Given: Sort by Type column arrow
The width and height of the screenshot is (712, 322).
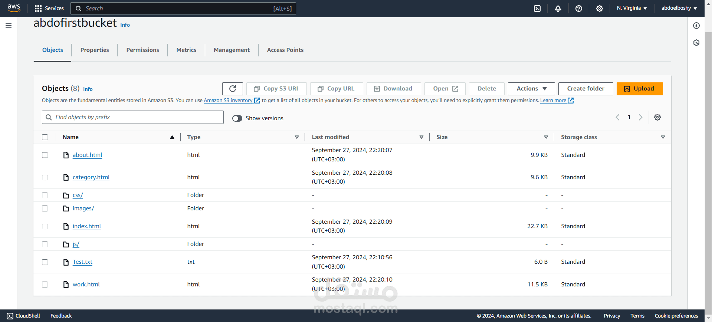Looking at the screenshot, I should pyautogui.click(x=297, y=137).
